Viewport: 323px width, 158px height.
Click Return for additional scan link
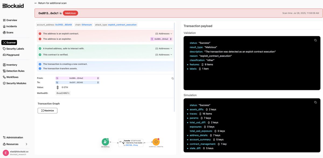tap(51, 3)
